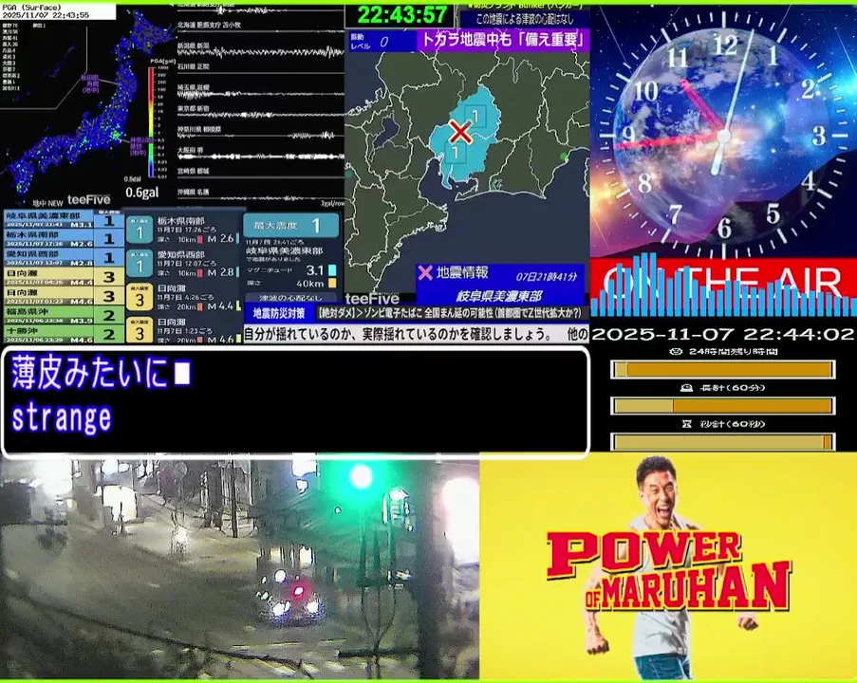The height and width of the screenshot is (683, 857).
Task: Click the green 22:43:57 clock display
Action: coord(402,15)
